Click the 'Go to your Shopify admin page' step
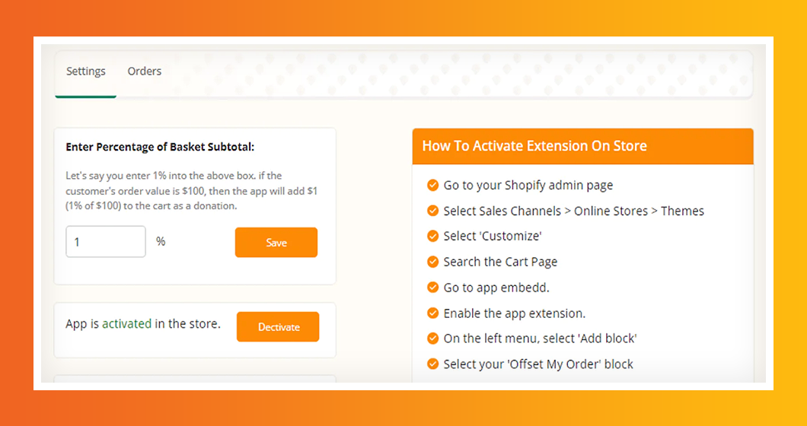807x426 pixels. point(528,185)
